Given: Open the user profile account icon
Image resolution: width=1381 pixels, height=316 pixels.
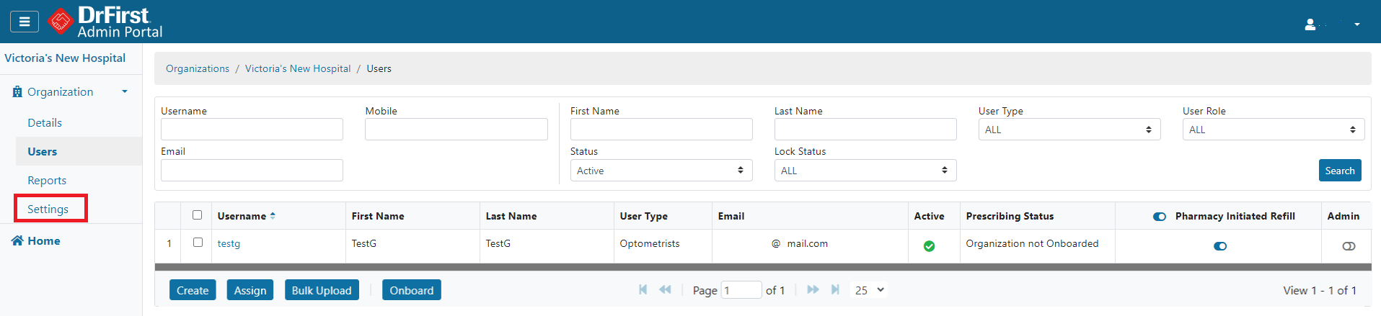Looking at the screenshot, I should click(x=1310, y=24).
